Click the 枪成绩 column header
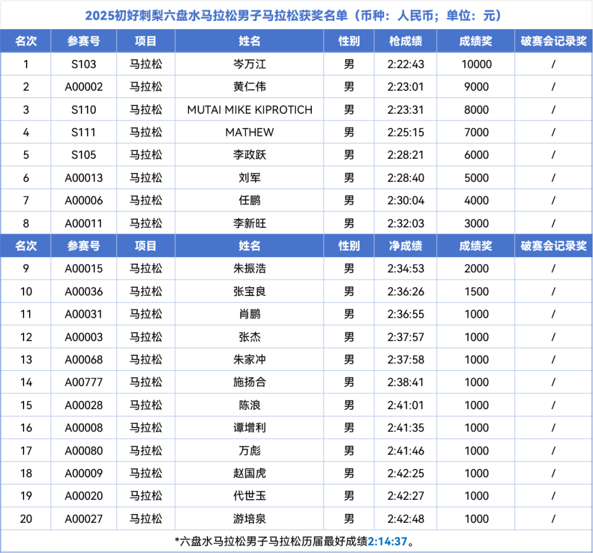 405,41
